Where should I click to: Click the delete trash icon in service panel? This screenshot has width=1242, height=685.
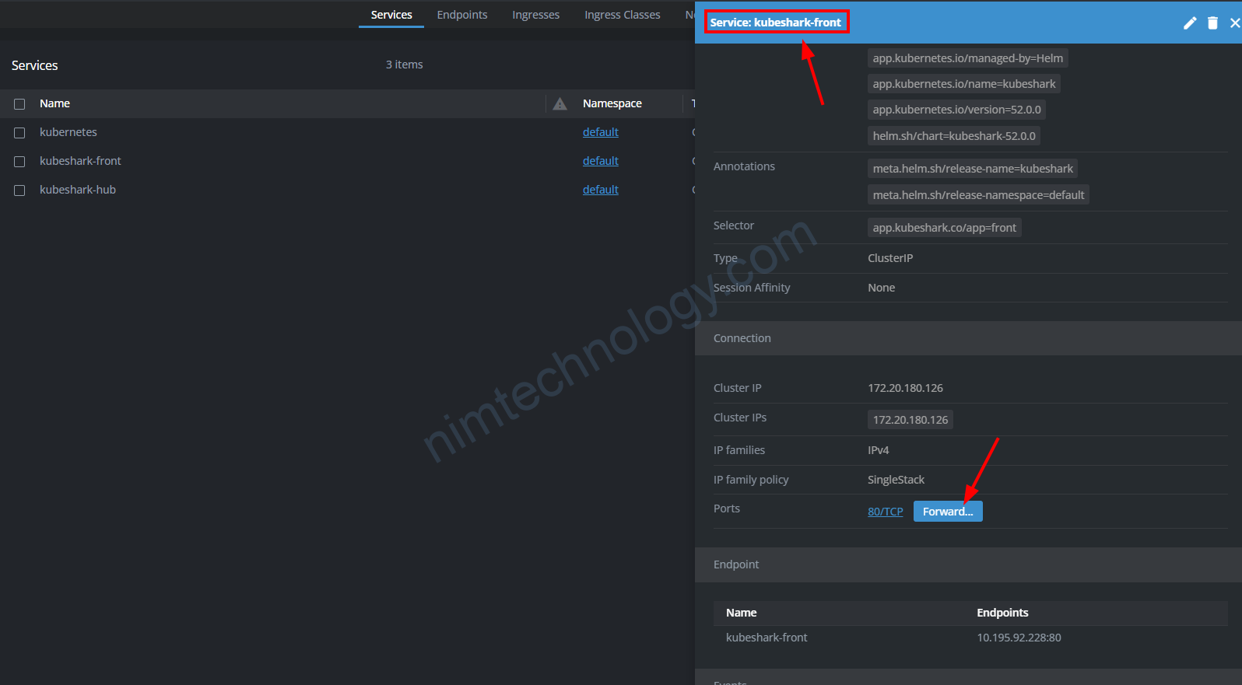1212,23
